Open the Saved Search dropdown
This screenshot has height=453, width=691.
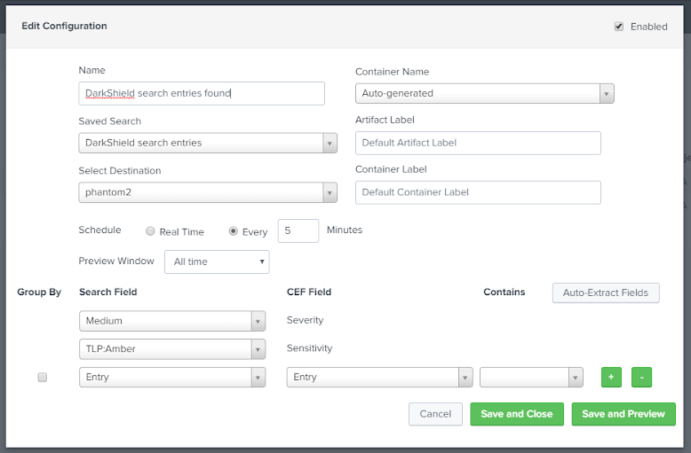pos(208,143)
